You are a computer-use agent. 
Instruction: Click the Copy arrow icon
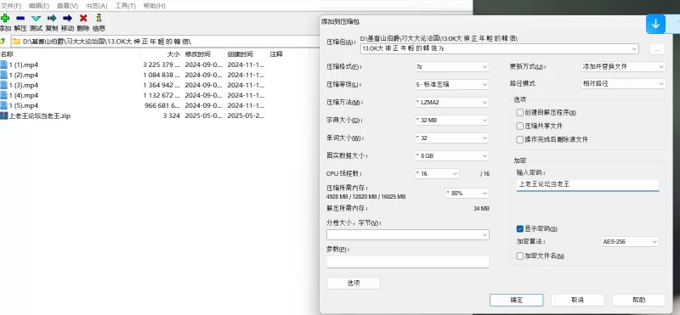point(52,18)
